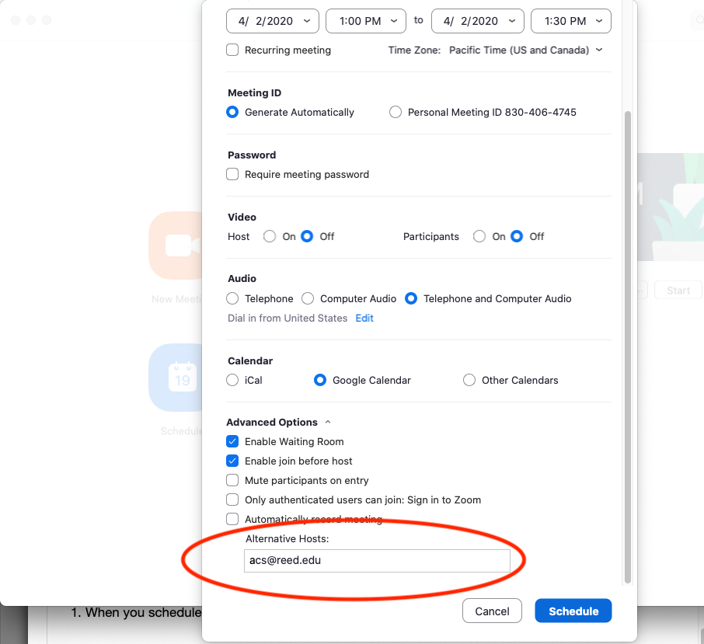This screenshot has height=644, width=704.
Task: Click the Alternative Hosts email field
Action: [x=376, y=560]
